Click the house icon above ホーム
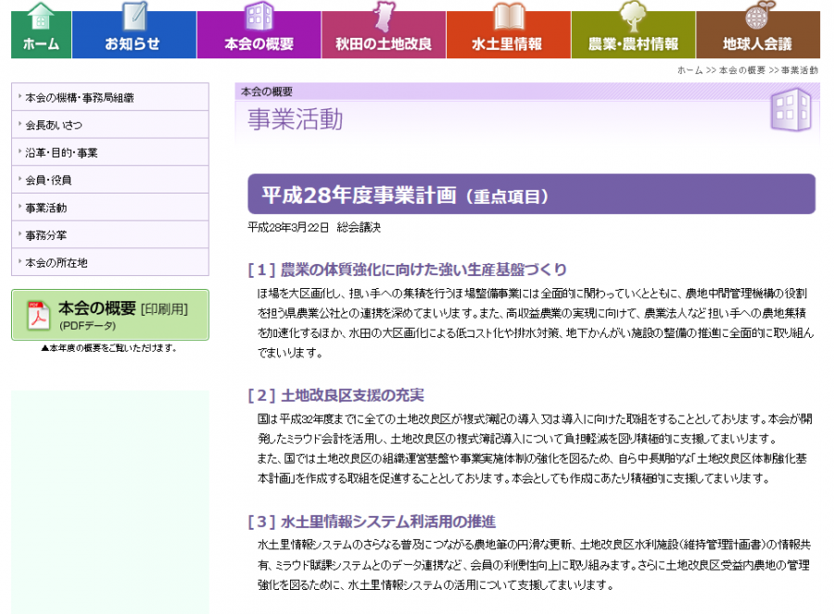The height and width of the screenshot is (614, 834). click(x=41, y=17)
